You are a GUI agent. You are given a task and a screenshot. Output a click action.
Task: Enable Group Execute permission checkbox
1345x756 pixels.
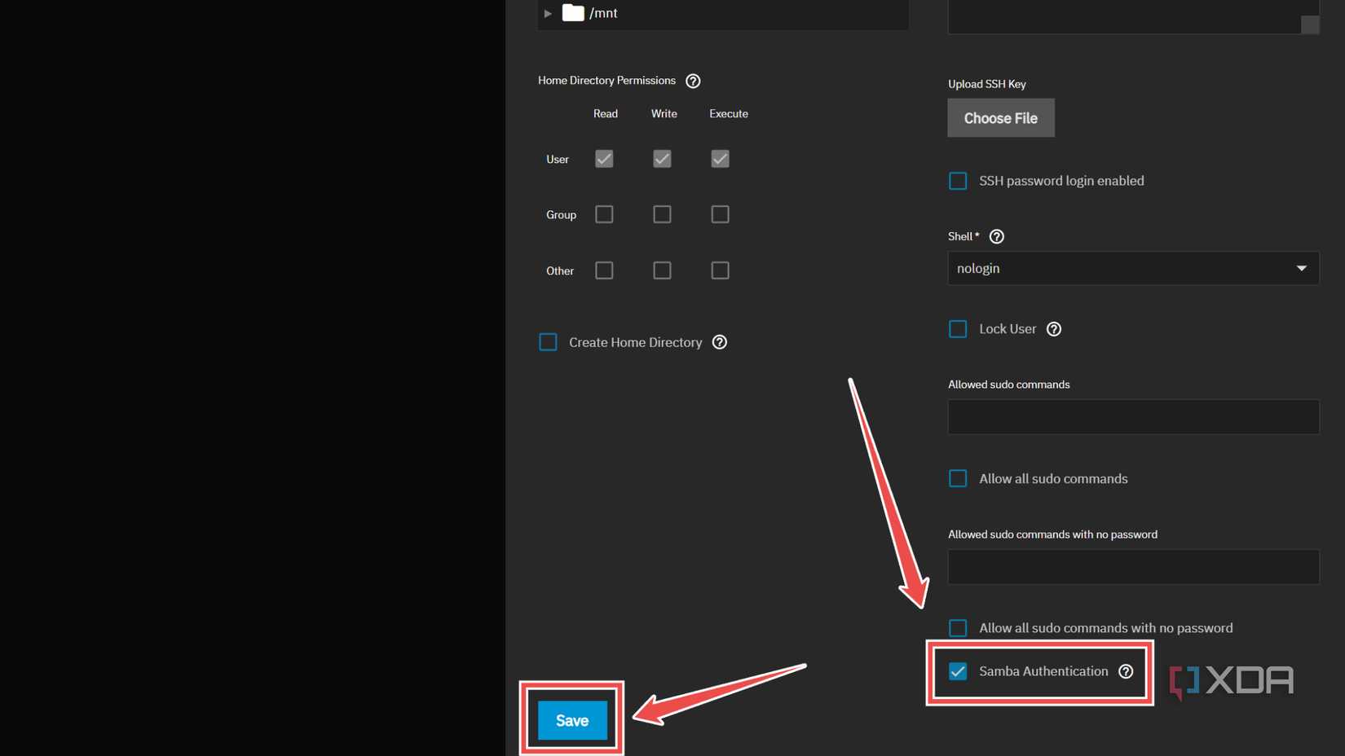720,214
